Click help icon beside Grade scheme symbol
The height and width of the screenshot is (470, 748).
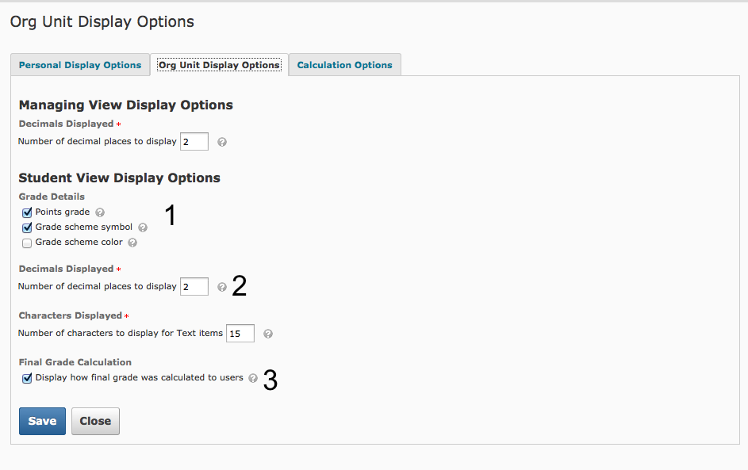tap(143, 227)
